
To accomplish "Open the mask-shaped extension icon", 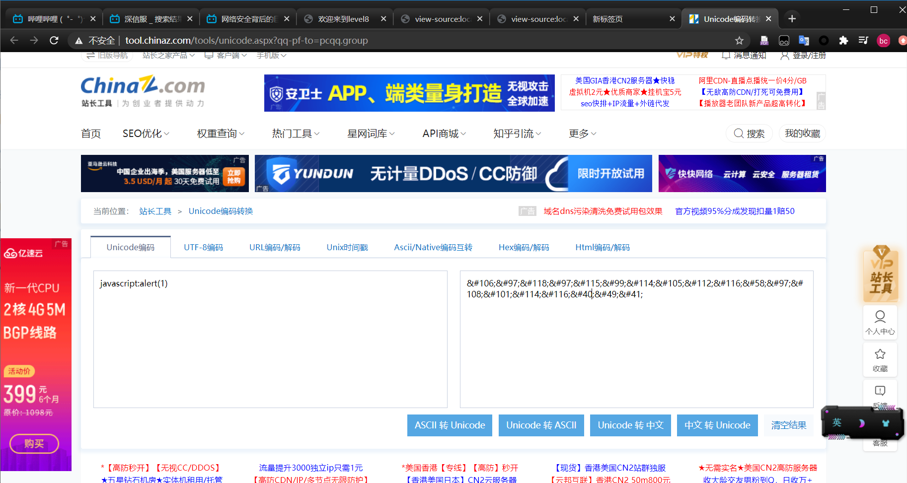I will tap(784, 40).
